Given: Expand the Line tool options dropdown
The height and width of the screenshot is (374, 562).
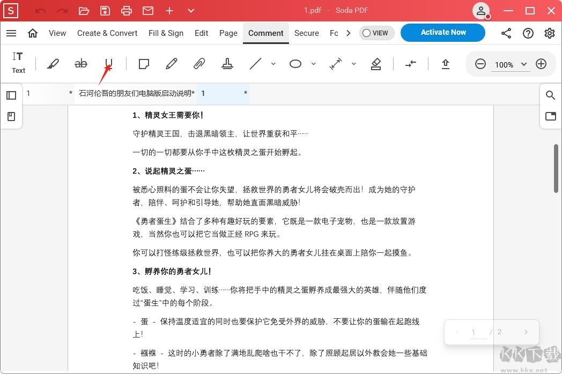Looking at the screenshot, I should click(273, 64).
